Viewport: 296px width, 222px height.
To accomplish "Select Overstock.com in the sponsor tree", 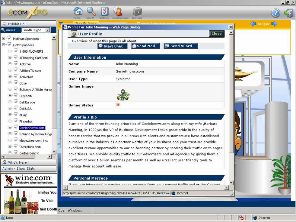I will pos(30,147).
